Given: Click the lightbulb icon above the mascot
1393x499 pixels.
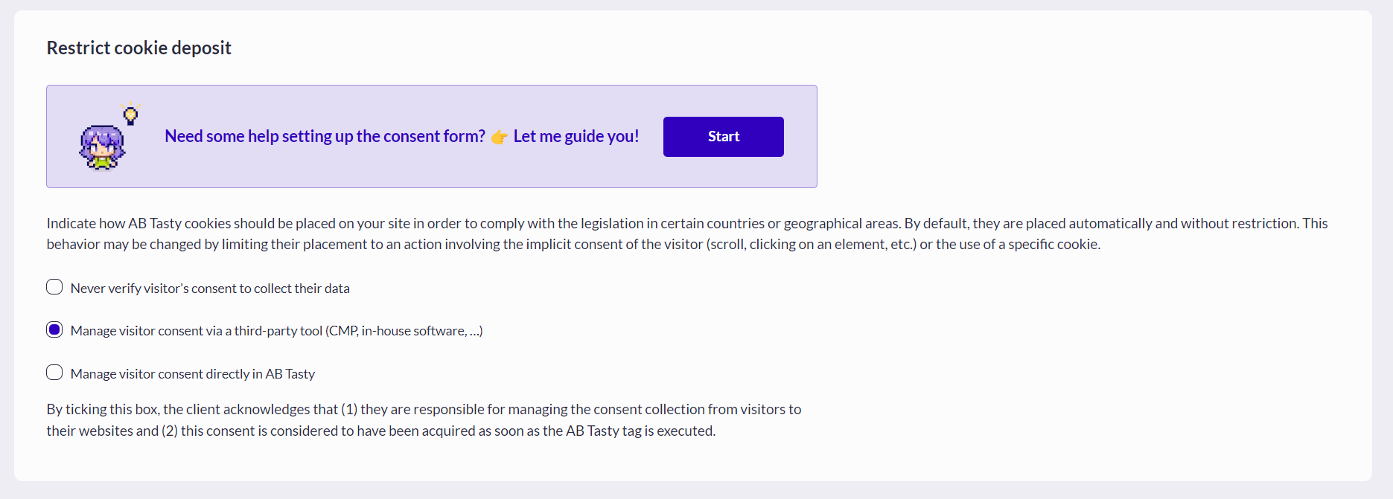Looking at the screenshot, I should (x=131, y=114).
